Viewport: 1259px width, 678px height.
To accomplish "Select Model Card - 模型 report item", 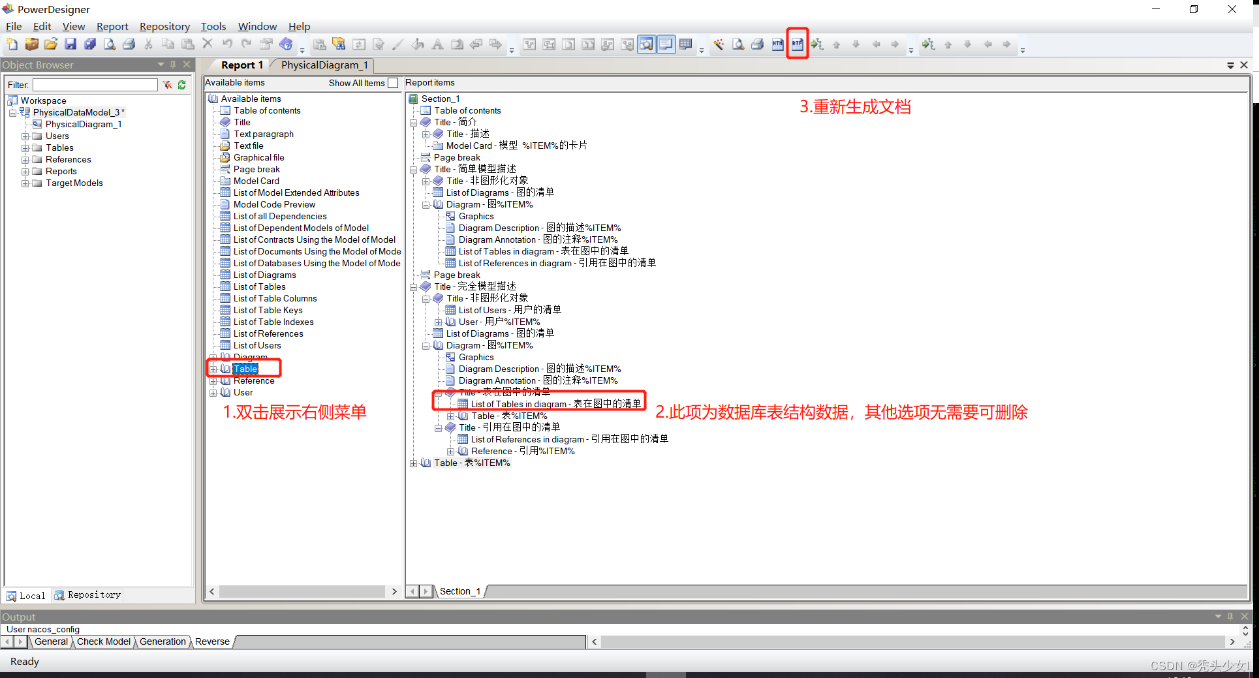I will pos(516,146).
